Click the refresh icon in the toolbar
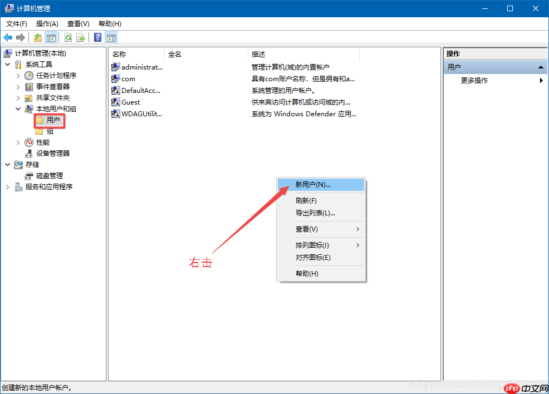This screenshot has width=549, height=394. tap(67, 37)
